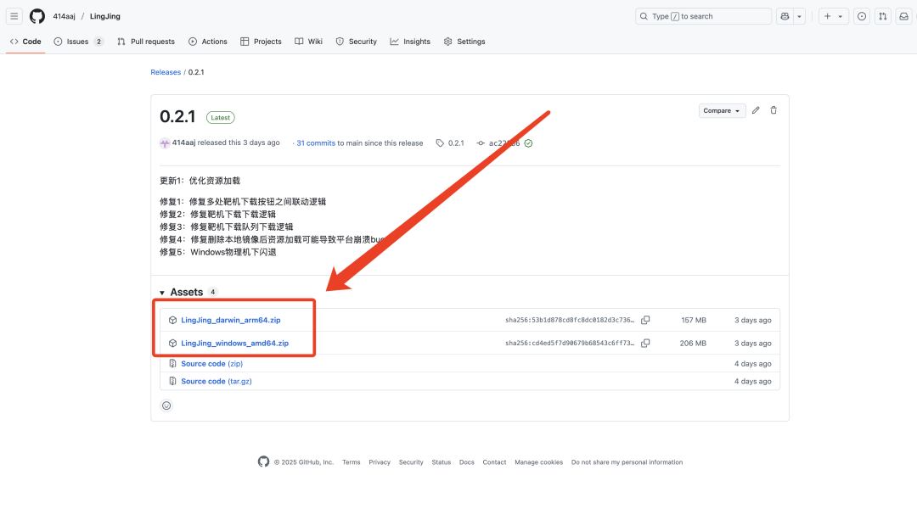Viewport: 917px width, 520px height.
Task: Open dropdown arrow next to Copilot icon
Action: click(x=800, y=16)
